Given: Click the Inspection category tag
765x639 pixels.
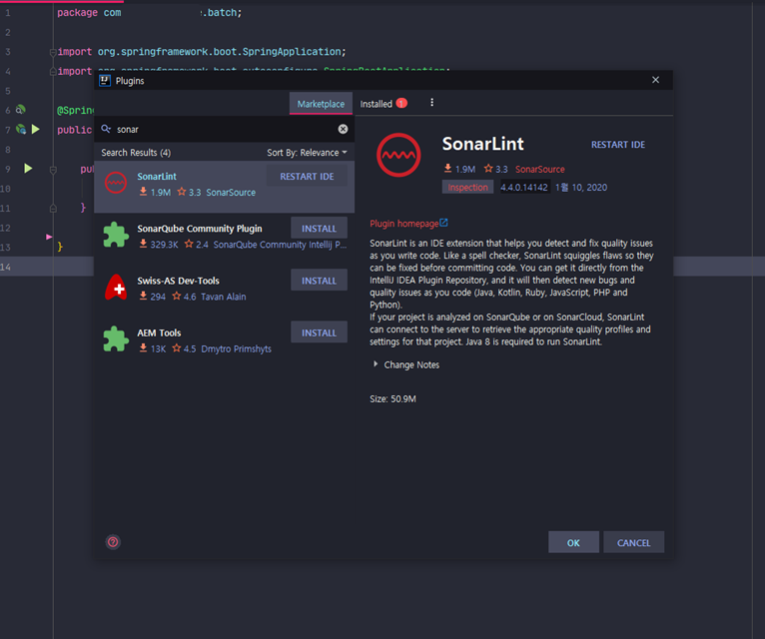Looking at the screenshot, I should 467,188.
